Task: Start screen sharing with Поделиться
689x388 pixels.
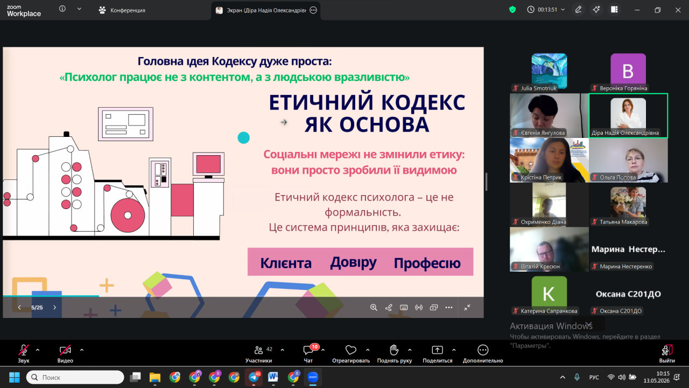Action: [437, 354]
